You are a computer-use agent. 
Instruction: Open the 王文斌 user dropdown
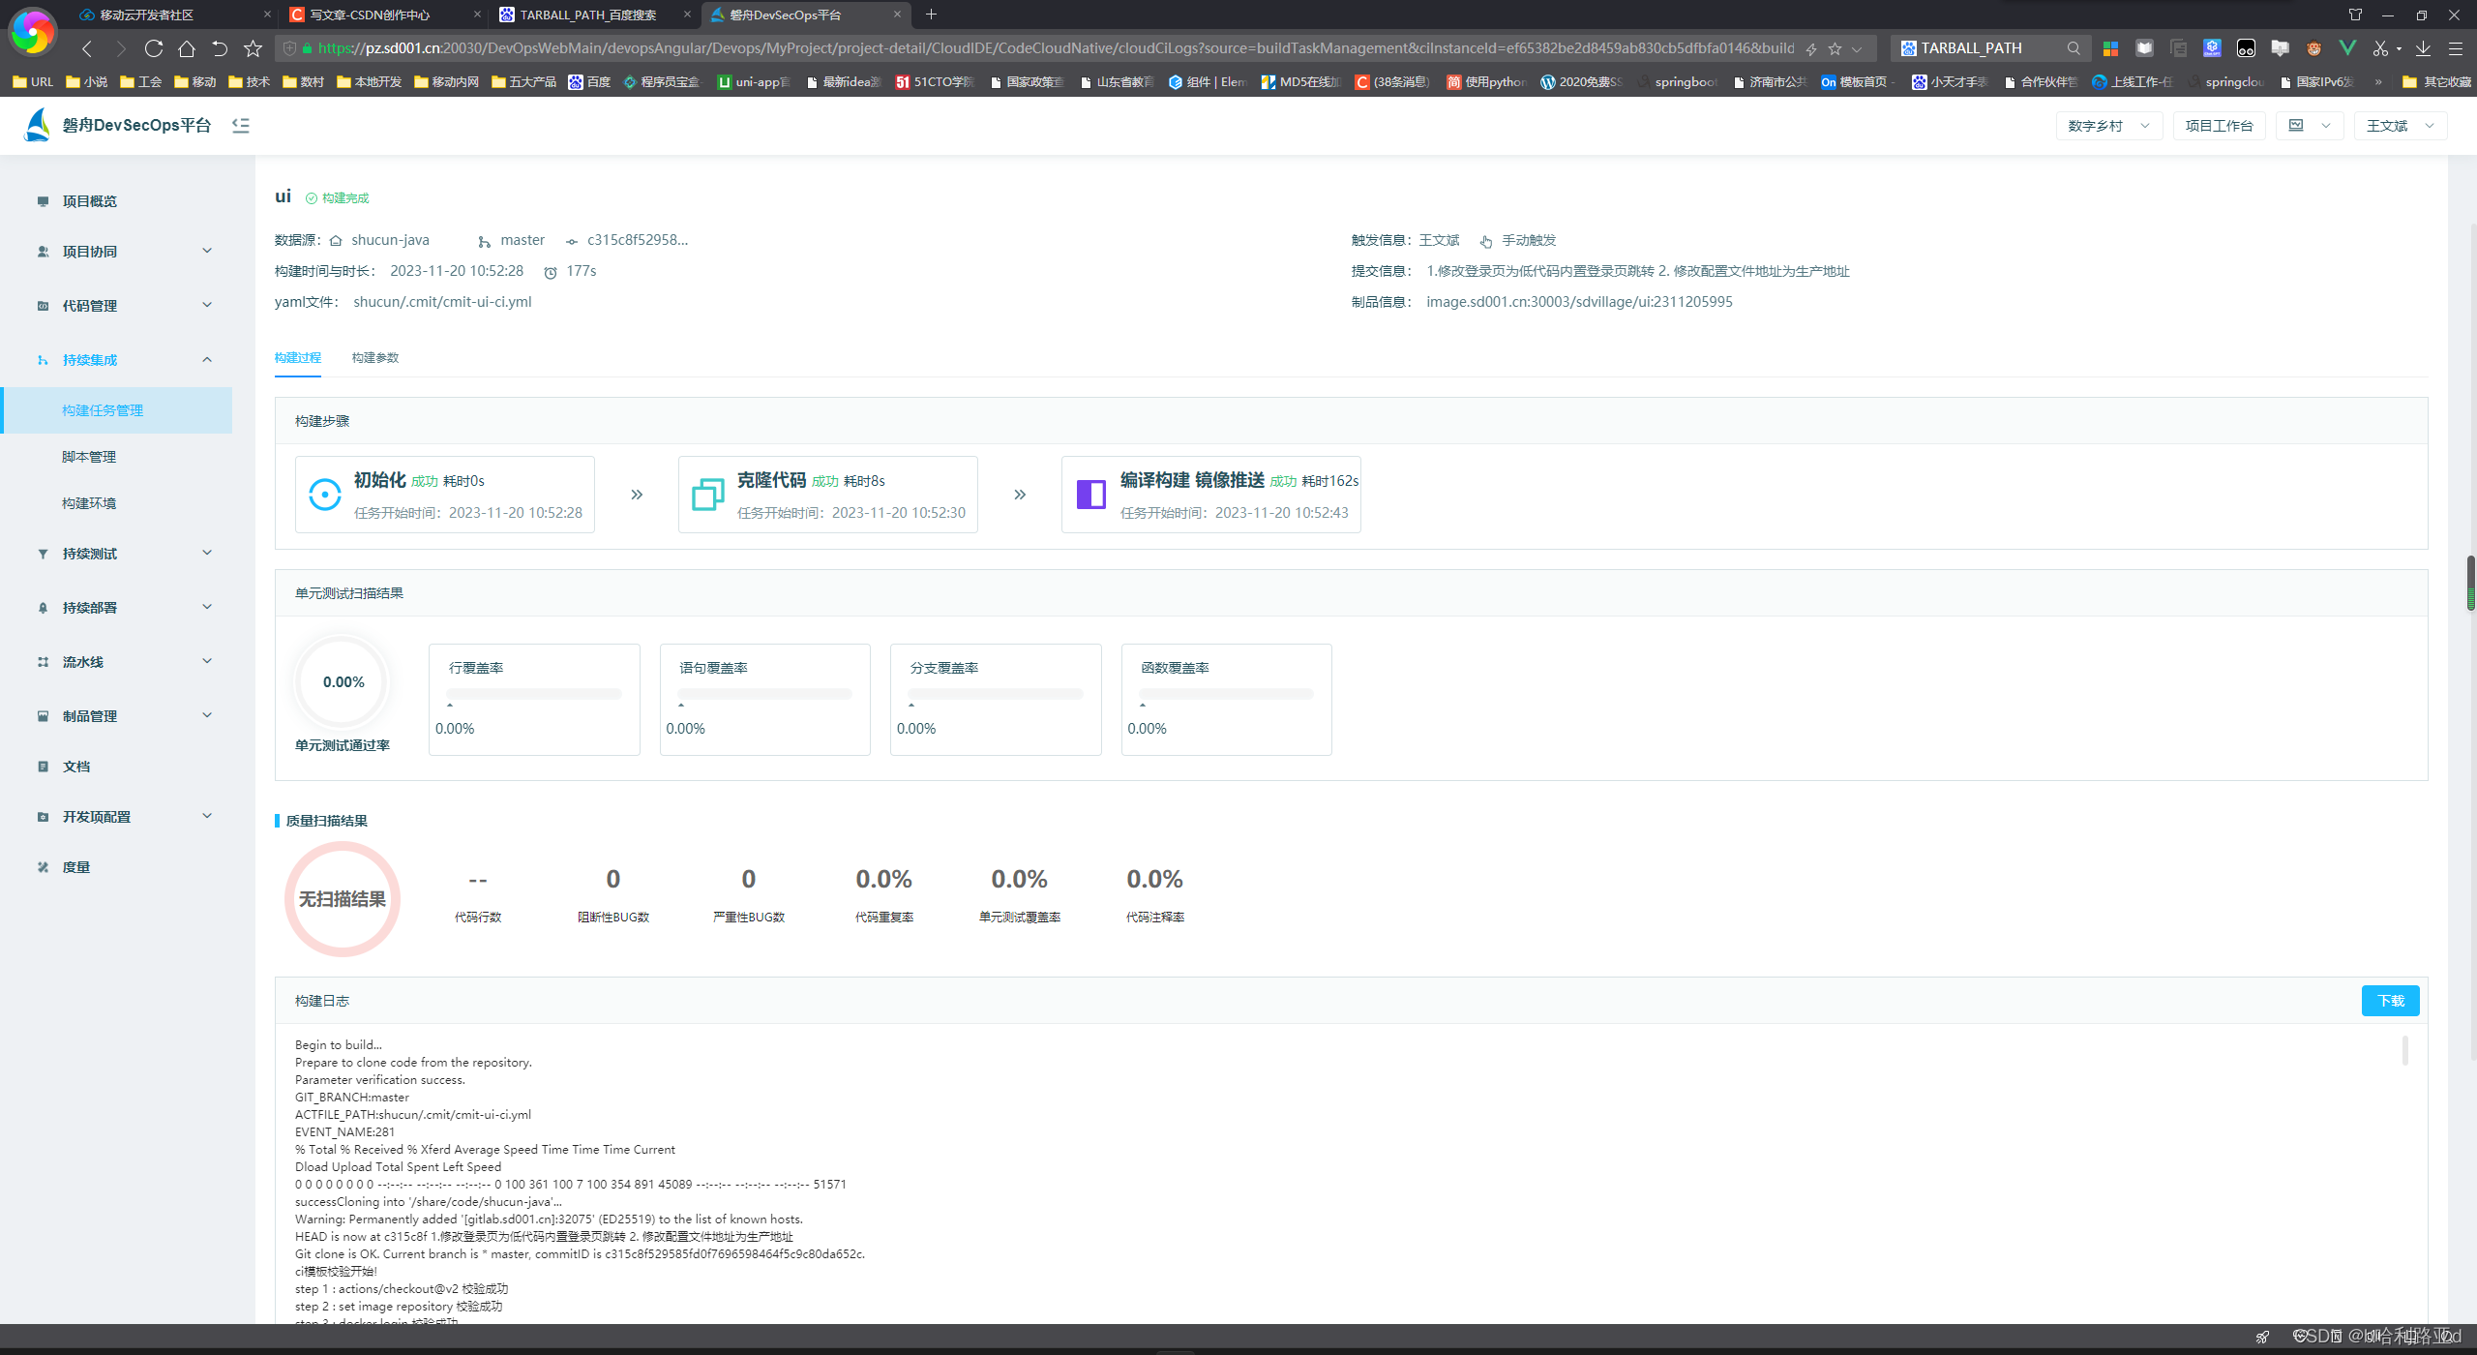(x=2401, y=126)
